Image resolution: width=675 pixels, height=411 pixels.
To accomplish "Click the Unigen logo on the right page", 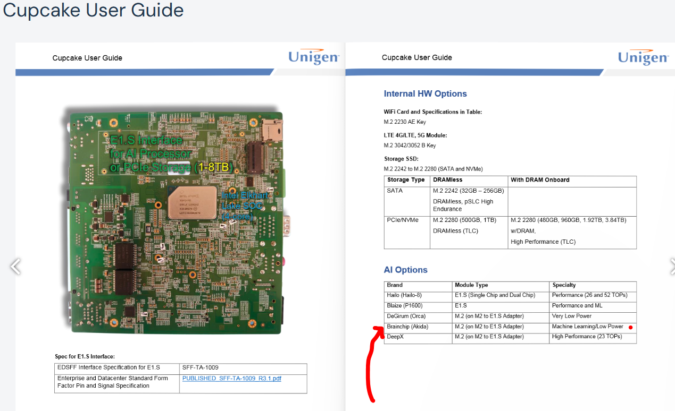I will tap(643, 57).
